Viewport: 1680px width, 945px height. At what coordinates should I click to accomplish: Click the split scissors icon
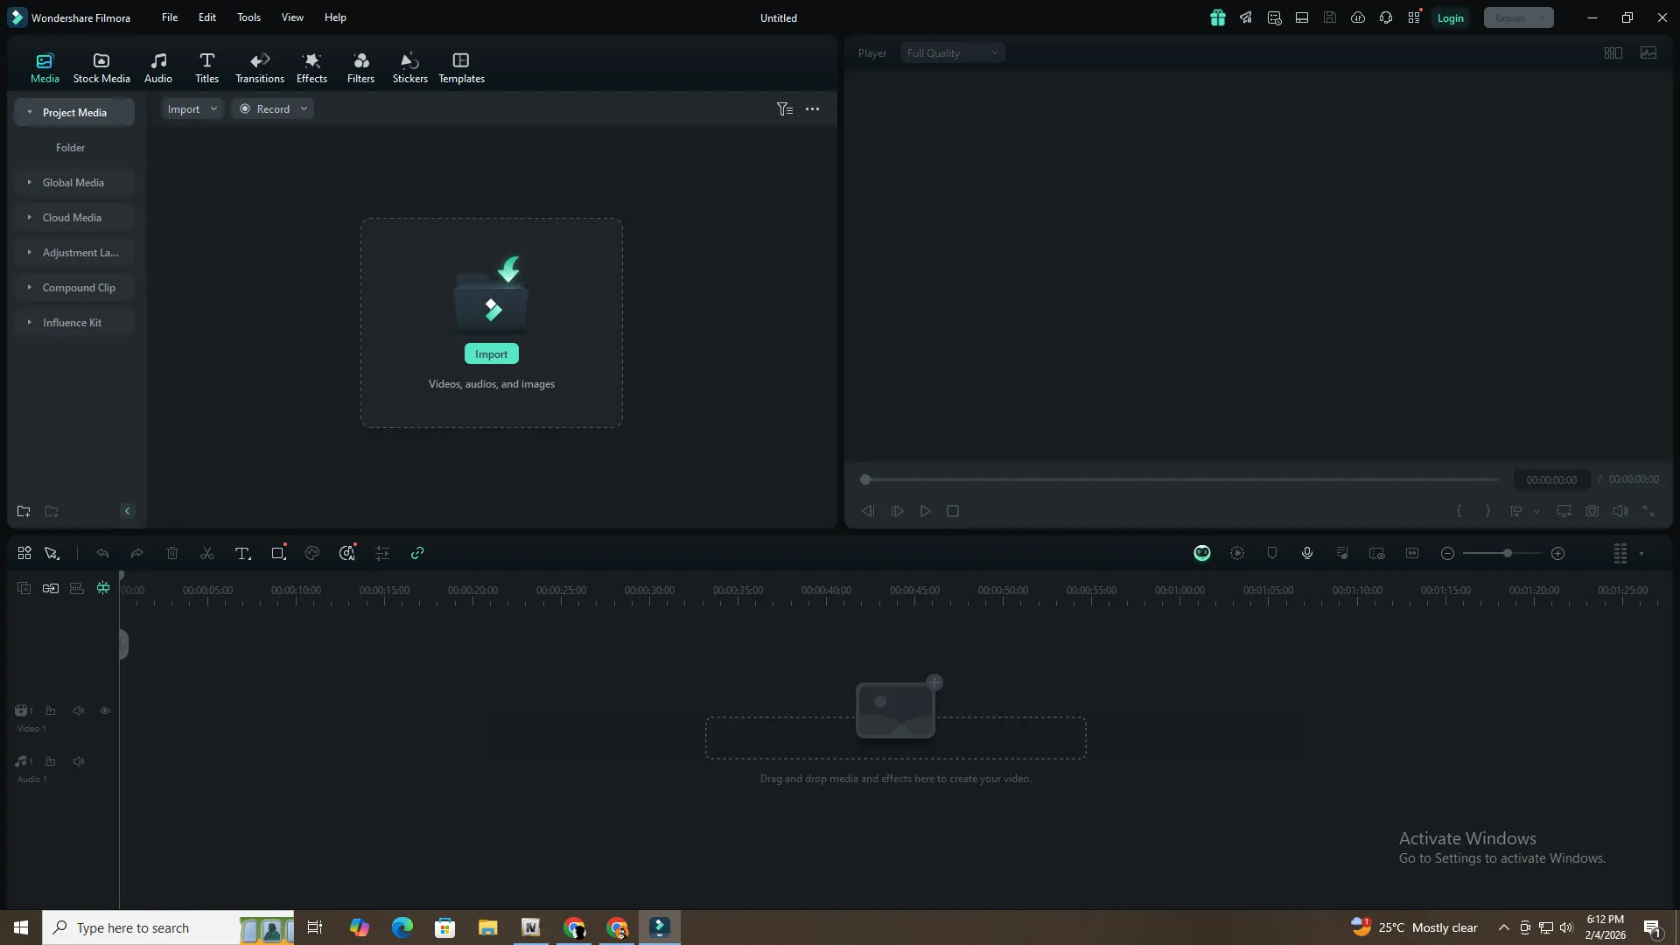click(207, 554)
